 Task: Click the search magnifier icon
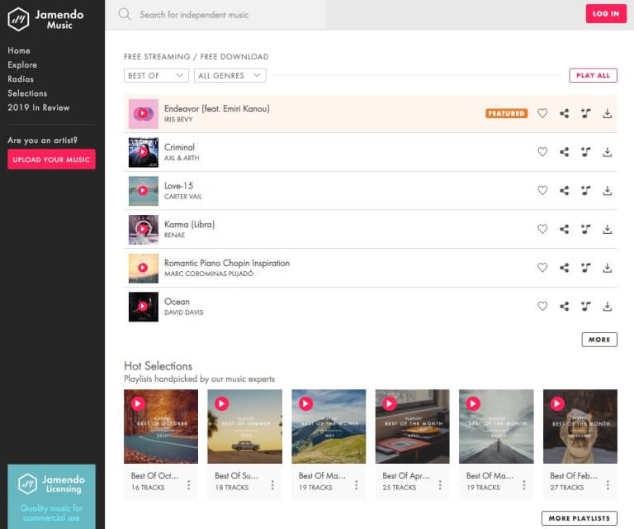pyautogui.click(x=125, y=15)
